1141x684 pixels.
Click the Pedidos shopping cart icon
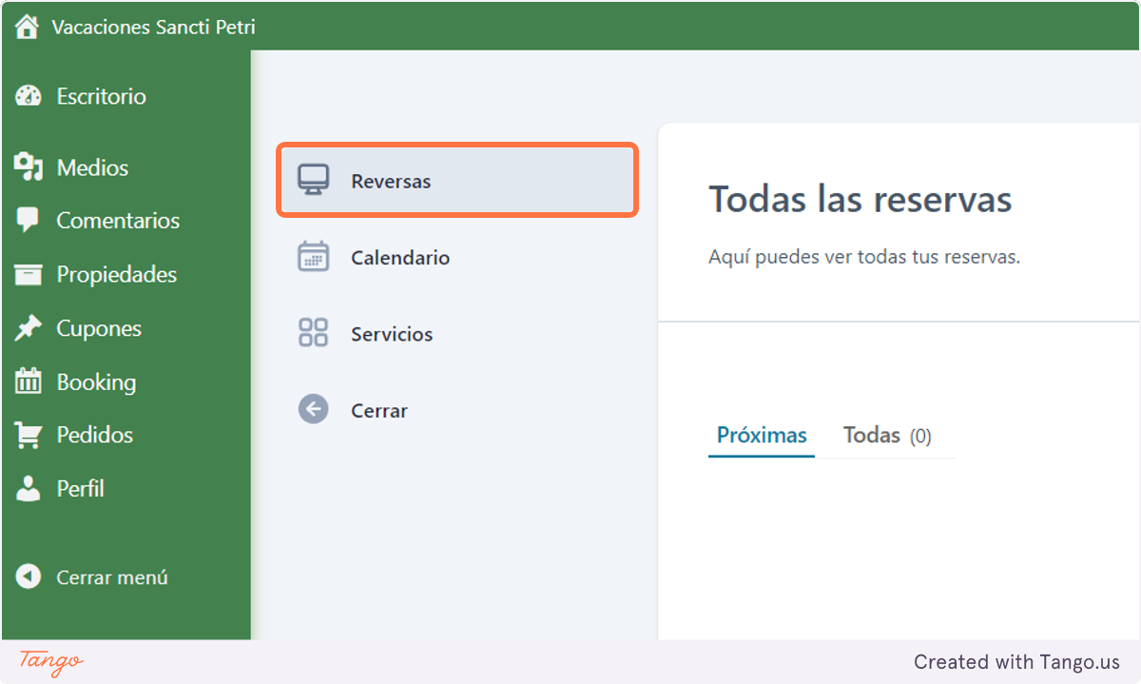29,436
